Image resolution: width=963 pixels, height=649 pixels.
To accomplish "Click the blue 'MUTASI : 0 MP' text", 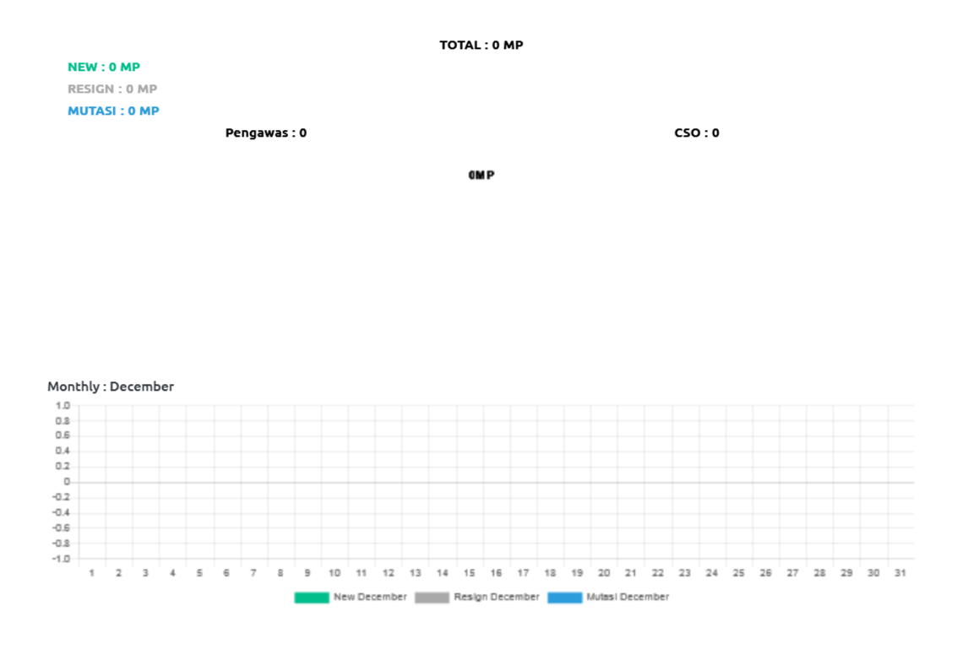I will (x=114, y=111).
